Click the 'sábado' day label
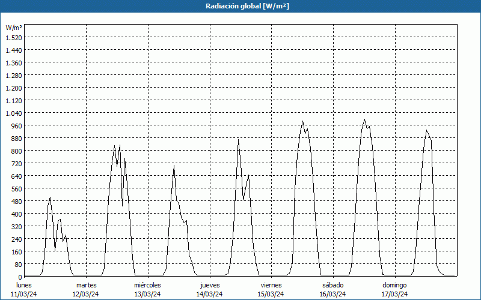 point(333,285)
